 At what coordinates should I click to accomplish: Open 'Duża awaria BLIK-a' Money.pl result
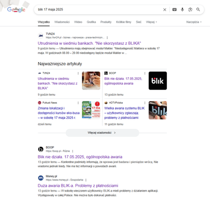point(78,186)
